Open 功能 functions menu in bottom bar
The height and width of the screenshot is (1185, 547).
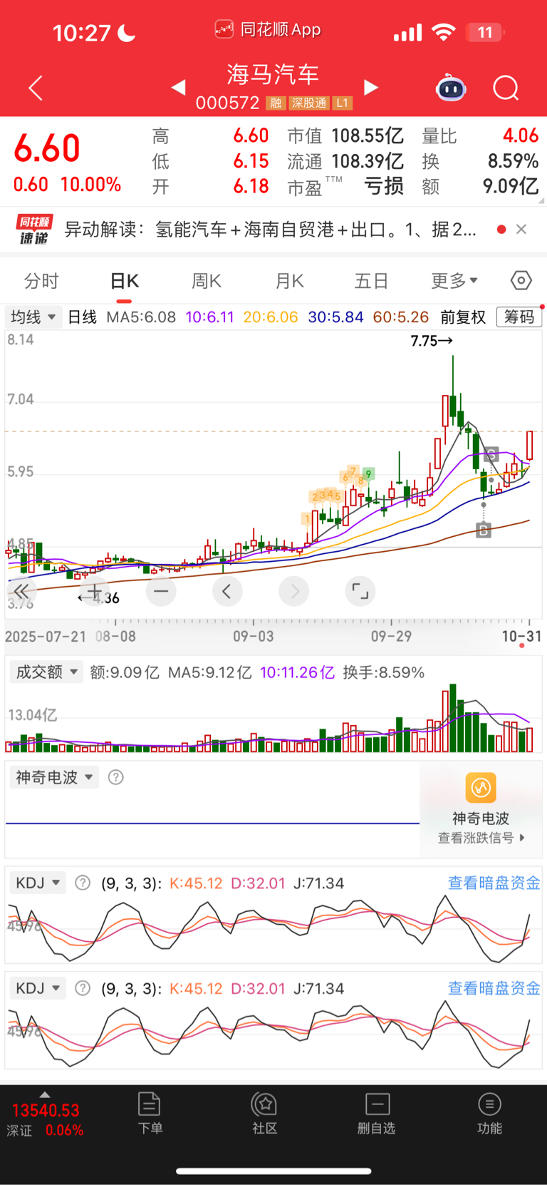[489, 1114]
